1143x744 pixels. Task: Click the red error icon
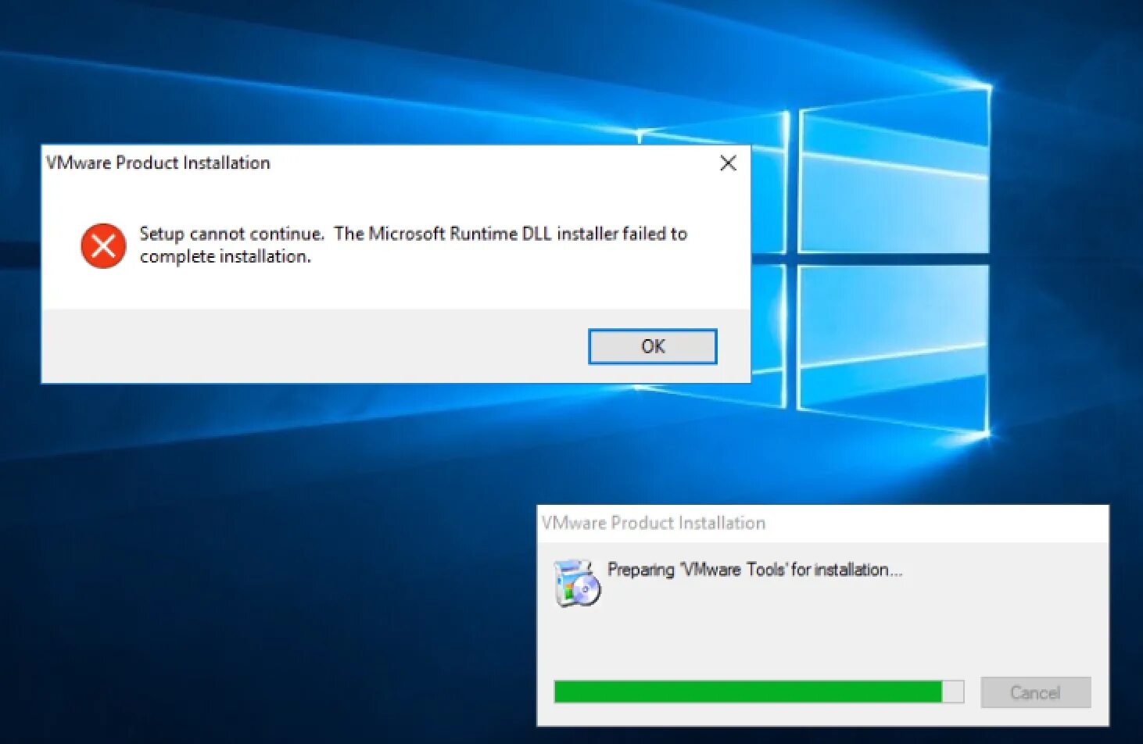pyautogui.click(x=103, y=245)
